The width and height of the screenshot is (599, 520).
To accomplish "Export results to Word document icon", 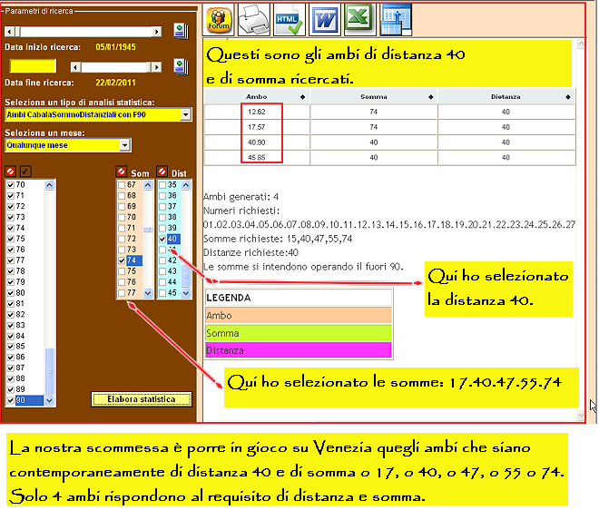I will pos(325,19).
